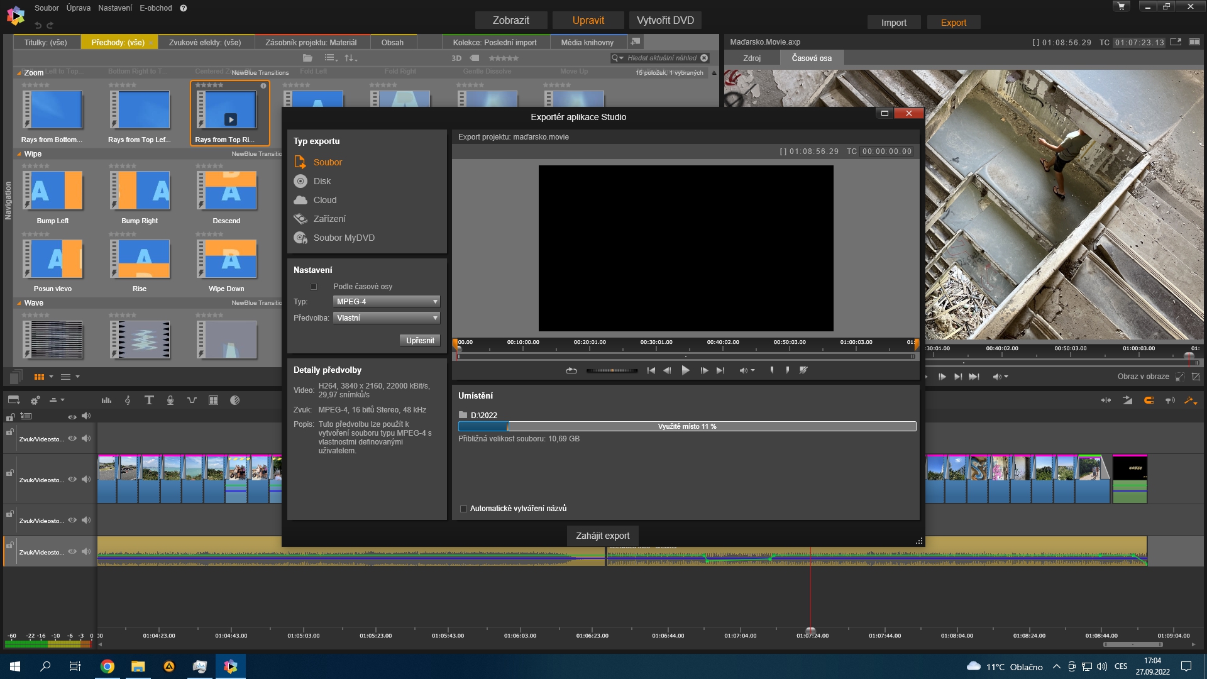
Task: Open the title tool on timeline toolbar
Action: pos(149,400)
